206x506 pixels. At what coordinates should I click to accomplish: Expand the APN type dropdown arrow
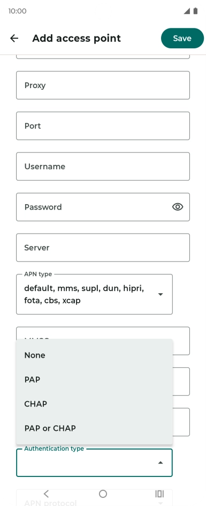(x=161, y=294)
